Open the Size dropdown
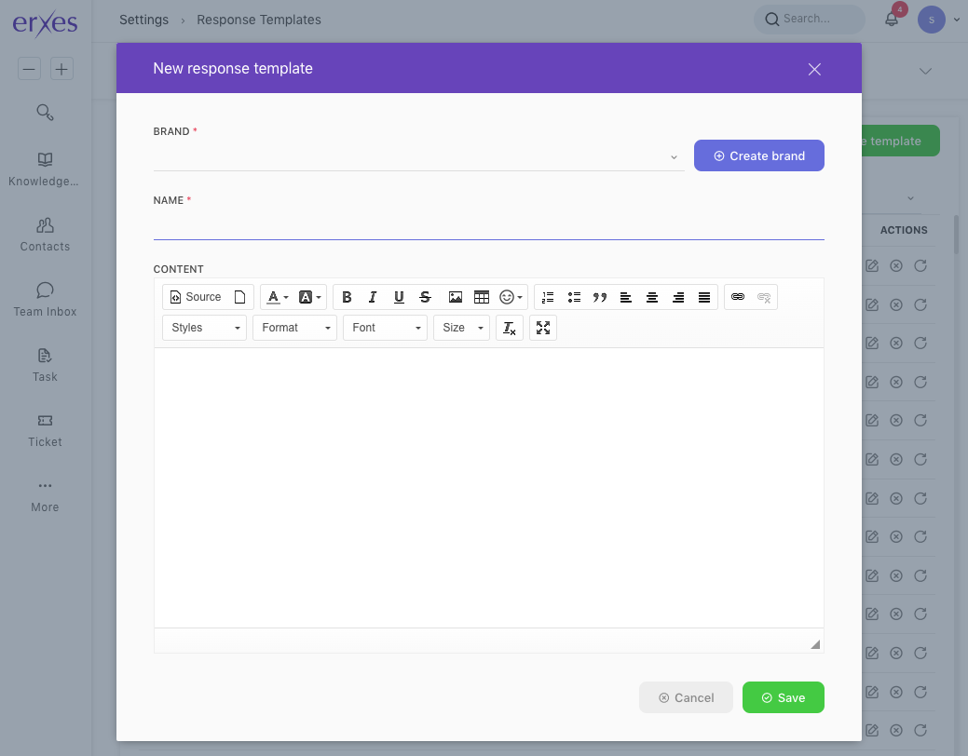 (x=461, y=328)
